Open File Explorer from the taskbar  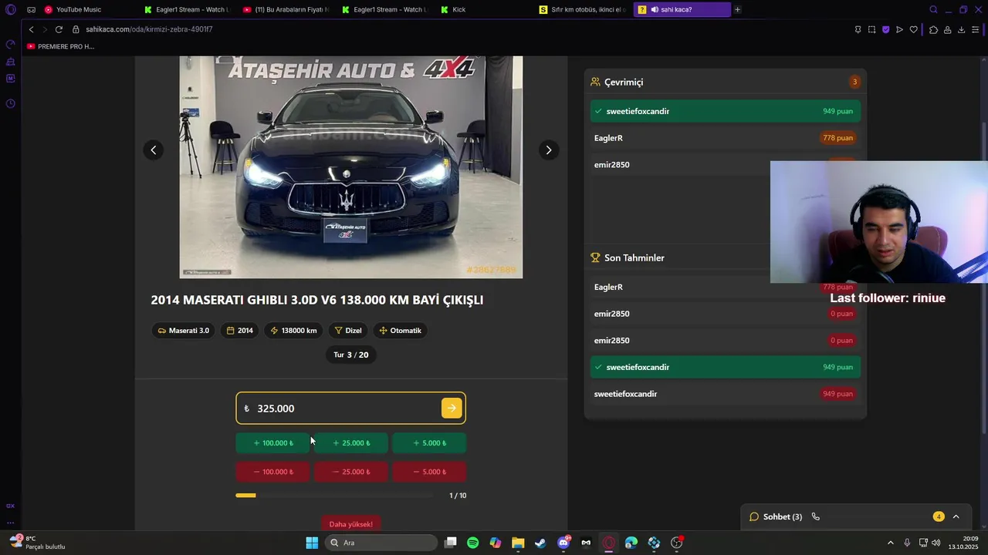click(518, 543)
